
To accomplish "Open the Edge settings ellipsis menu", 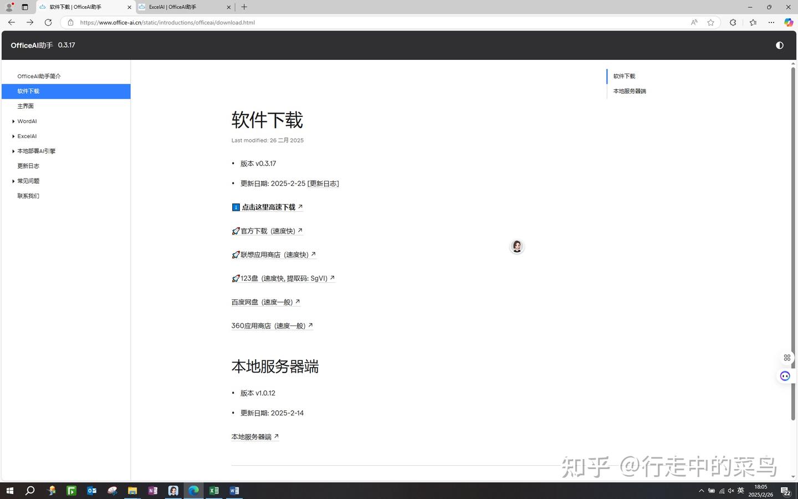I will (x=771, y=22).
